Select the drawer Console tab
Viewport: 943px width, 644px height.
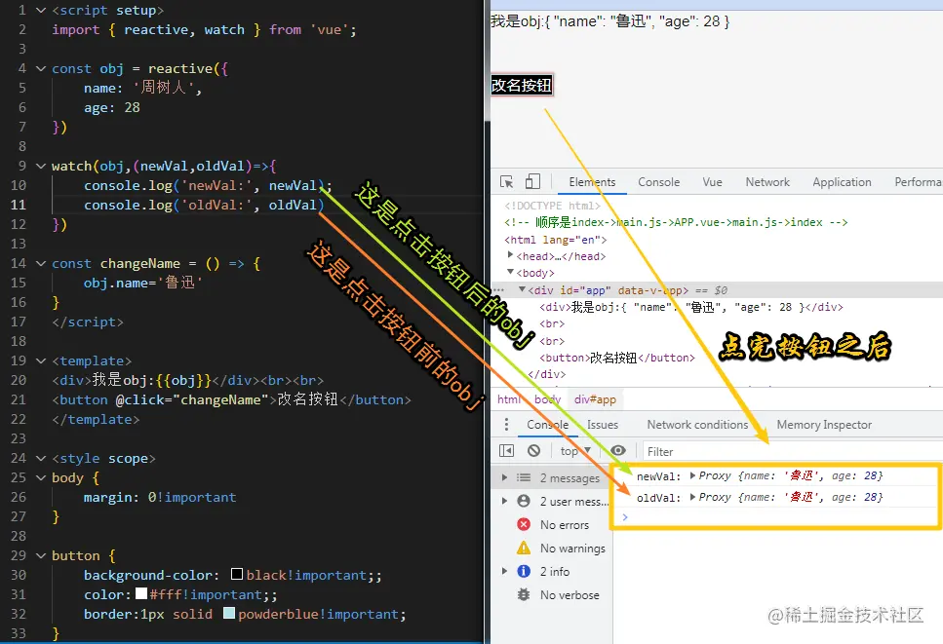[x=547, y=425]
